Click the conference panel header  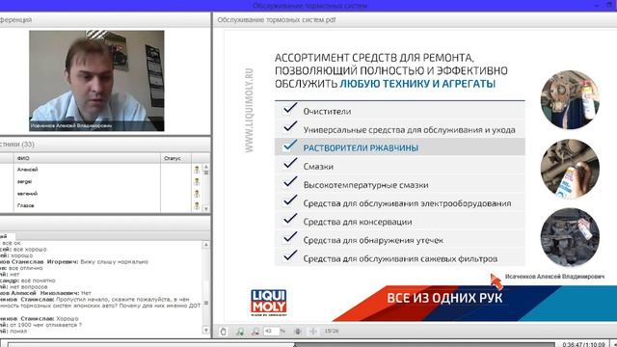105,19
